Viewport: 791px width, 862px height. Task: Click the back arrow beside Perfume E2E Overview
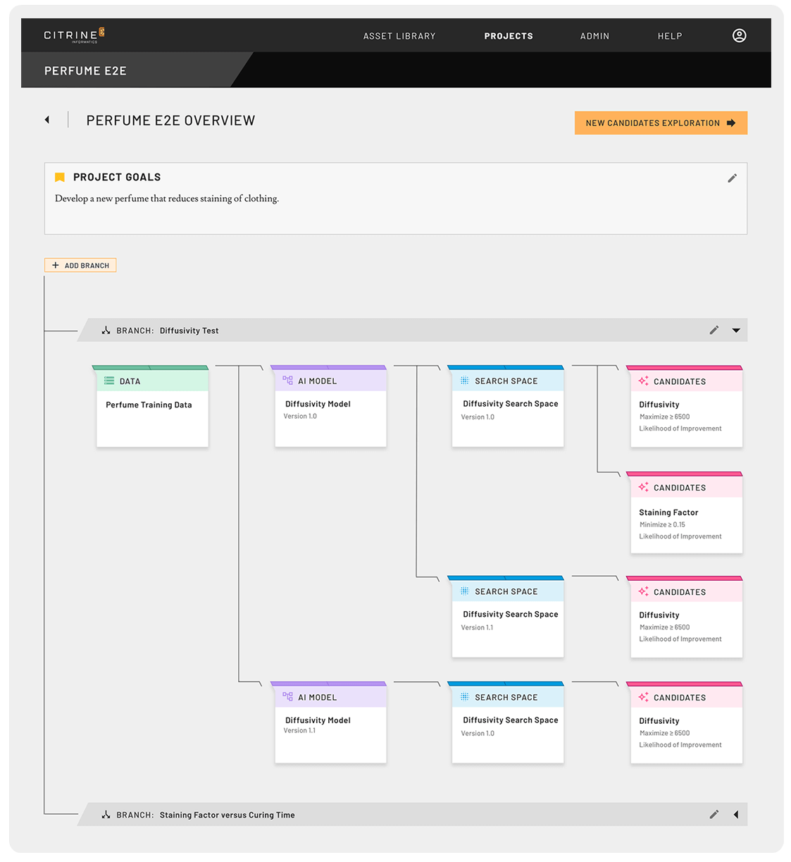click(x=47, y=120)
